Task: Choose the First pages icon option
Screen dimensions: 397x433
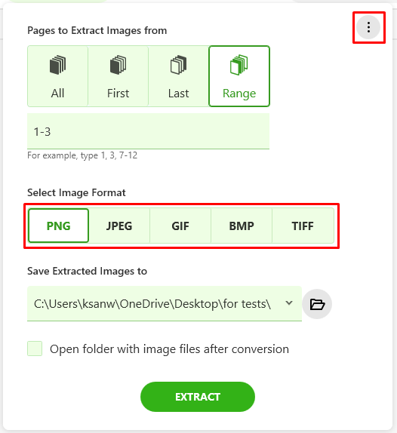Action: [x=118, y=65]
